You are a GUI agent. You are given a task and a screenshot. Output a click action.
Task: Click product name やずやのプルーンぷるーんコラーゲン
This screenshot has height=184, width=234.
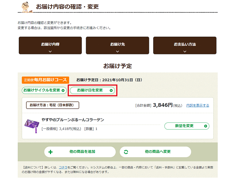click(x=73, y=120)
